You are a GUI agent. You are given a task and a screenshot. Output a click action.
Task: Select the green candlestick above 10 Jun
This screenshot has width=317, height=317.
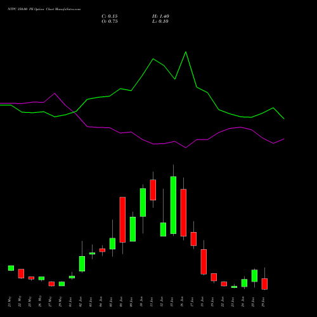[x=143, y=202]
